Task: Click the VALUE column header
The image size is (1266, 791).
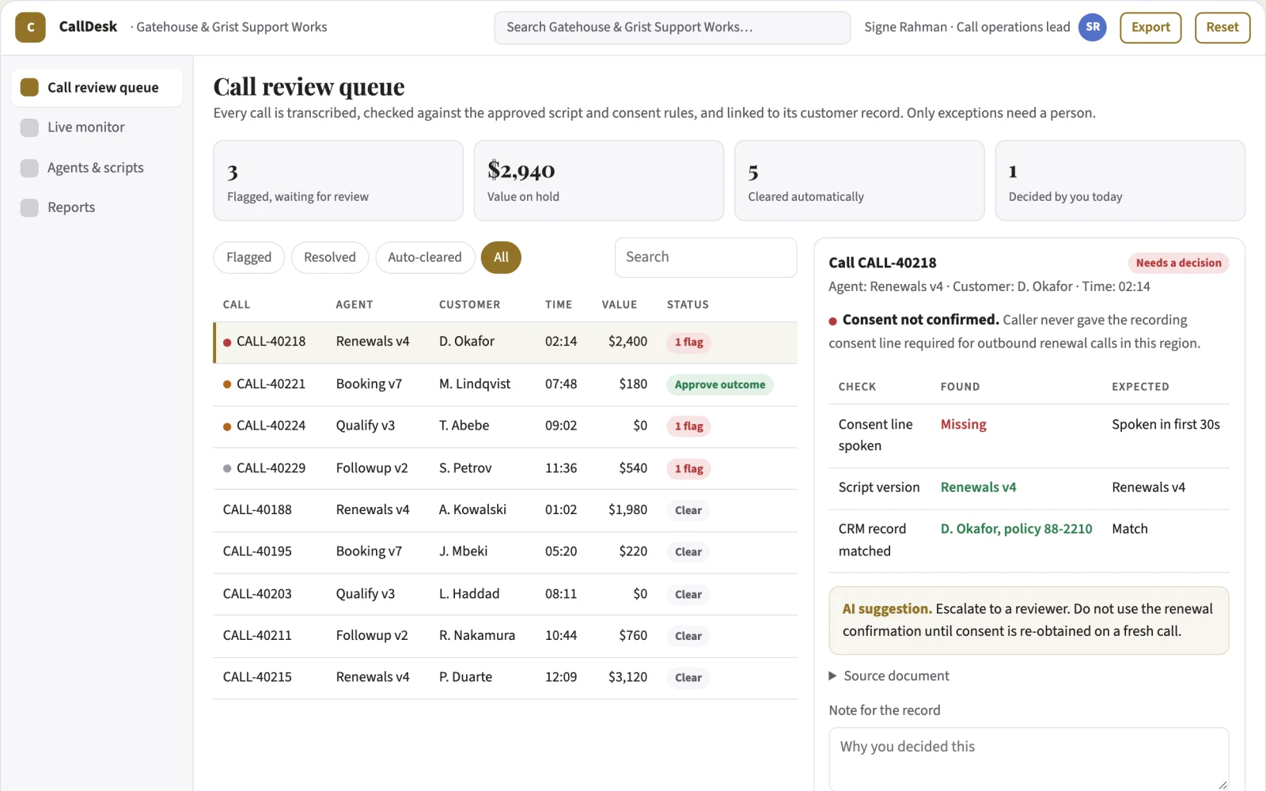Action: [619, 305]
